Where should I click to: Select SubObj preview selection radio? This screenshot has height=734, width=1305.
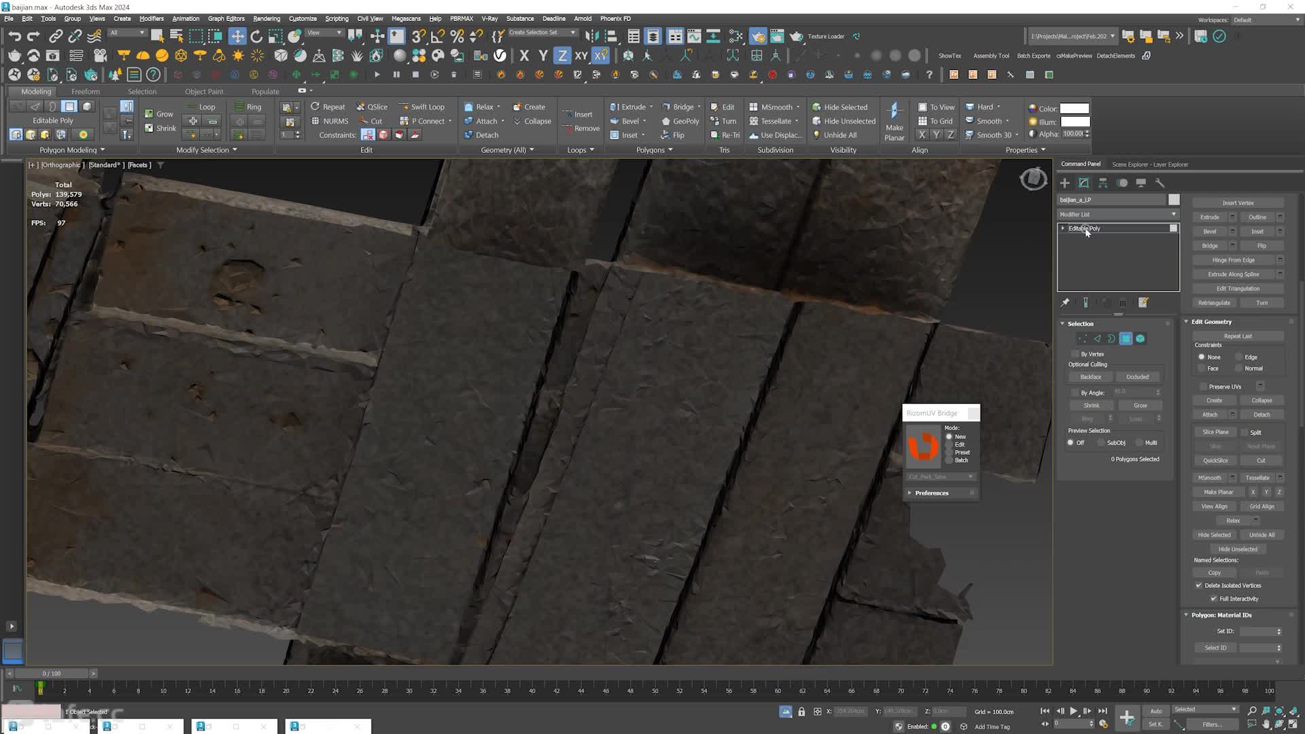[x=1101, y=442]
